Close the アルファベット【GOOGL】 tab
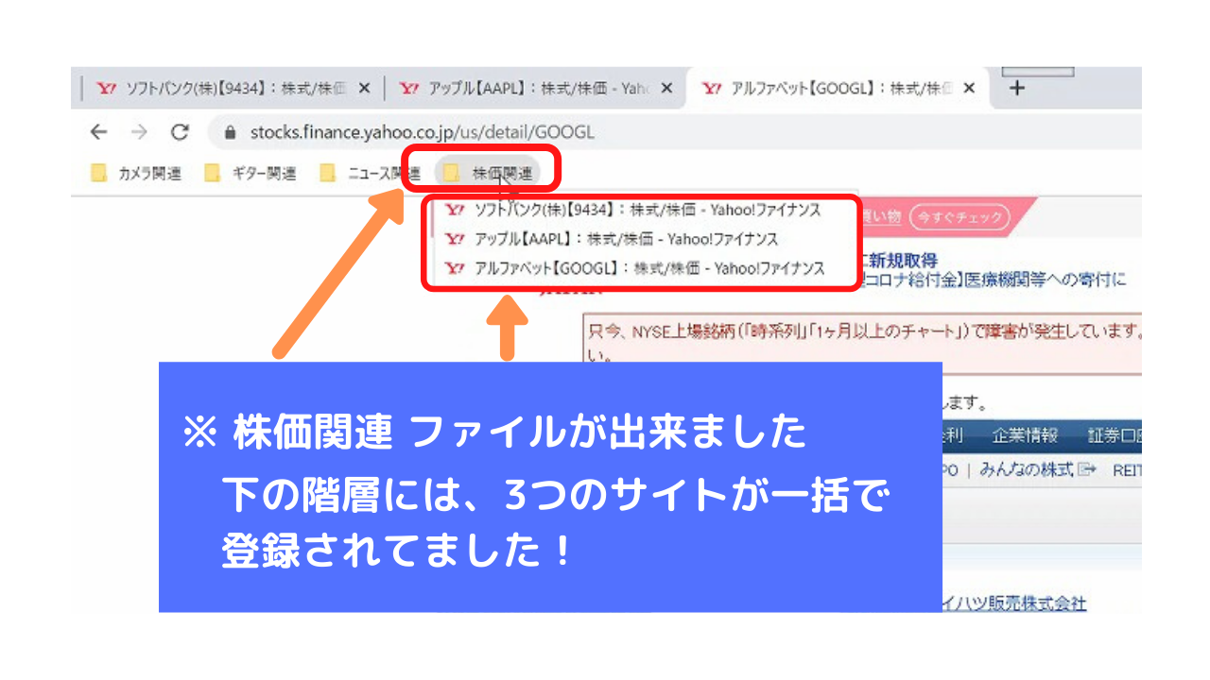Screen dimensions: 1210x680 968,88
